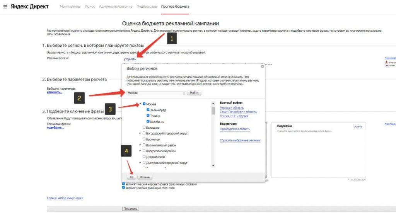The image size is (396, 216).
Task: Open the Единый набор минус-фраз link
Action: [x=65, y=198]
